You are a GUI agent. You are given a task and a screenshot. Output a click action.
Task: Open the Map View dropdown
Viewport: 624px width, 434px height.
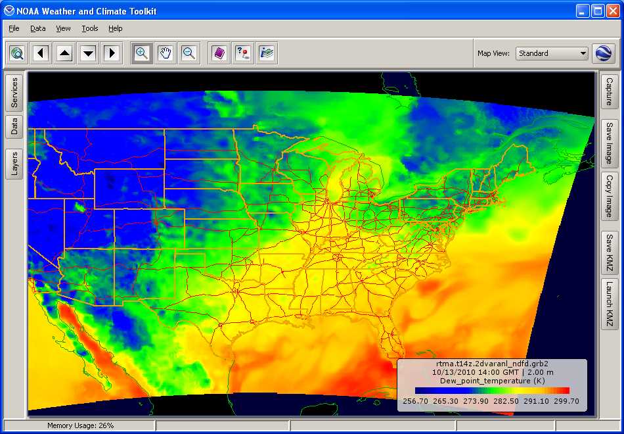point(552,53)
